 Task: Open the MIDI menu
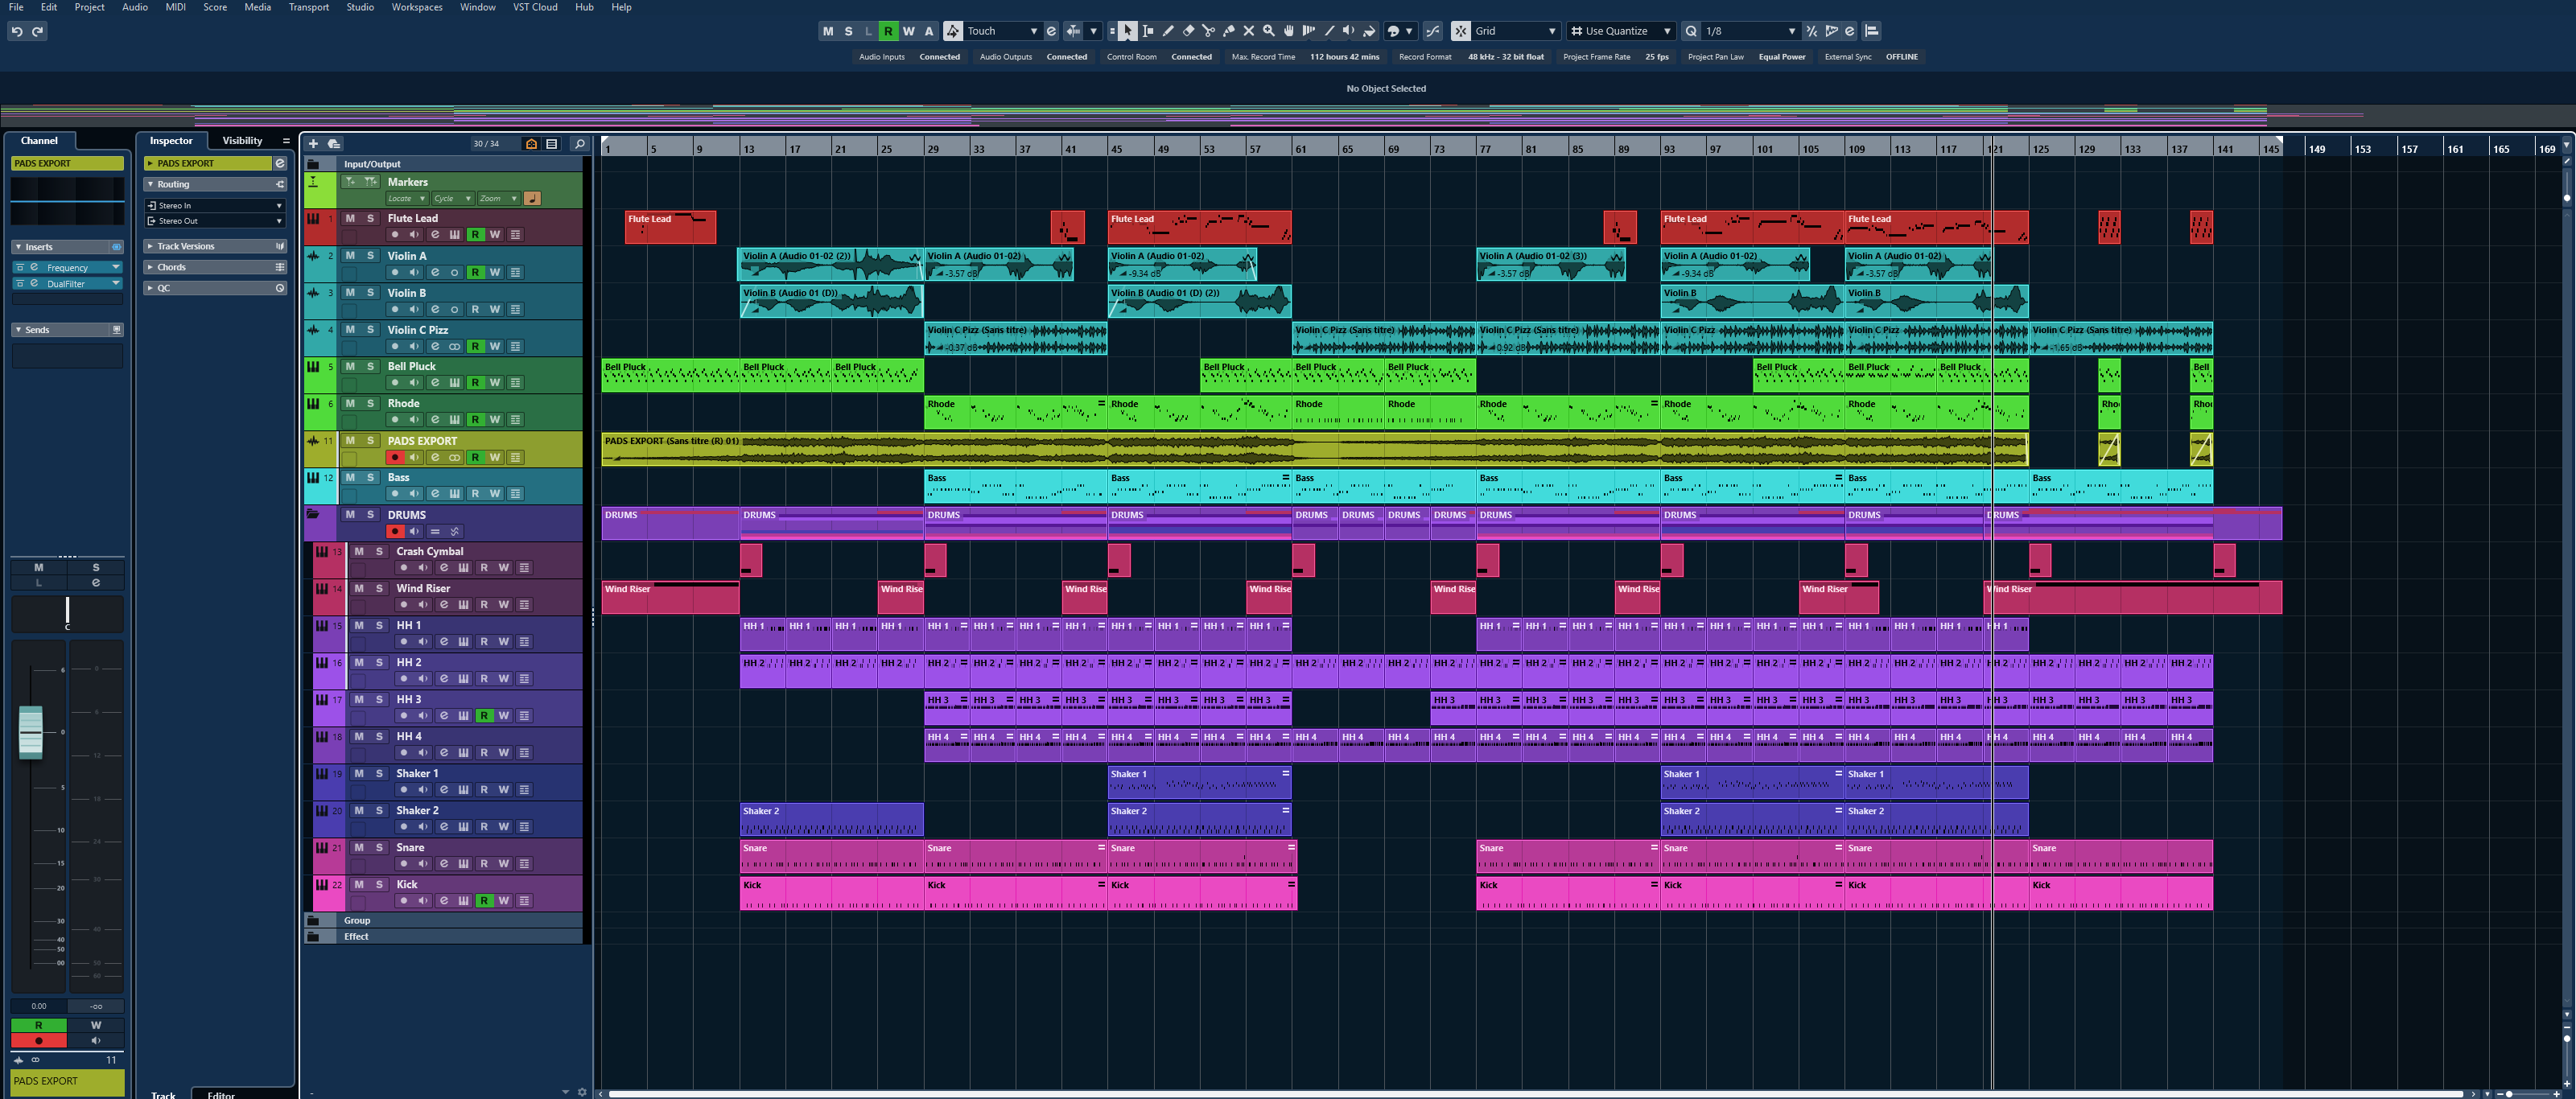coord(175,7)
